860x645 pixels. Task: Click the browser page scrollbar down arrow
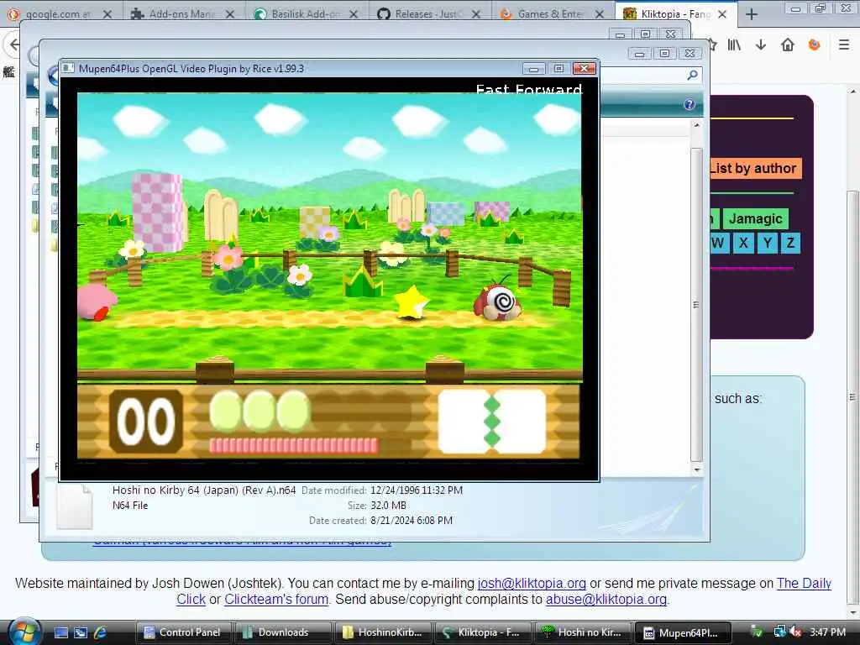point(852,612)
